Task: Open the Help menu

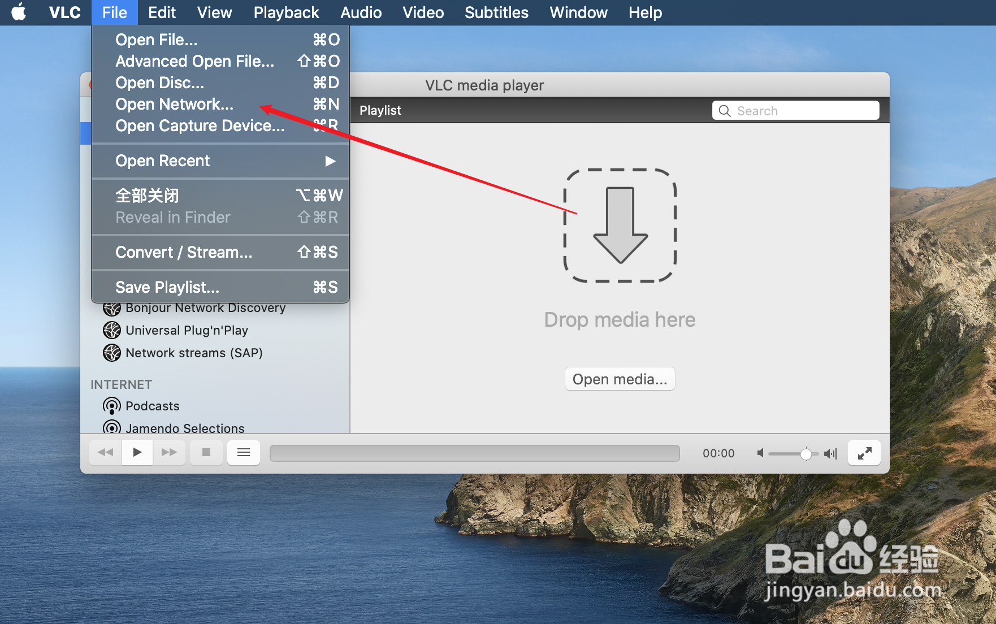Action: point(646,12)
